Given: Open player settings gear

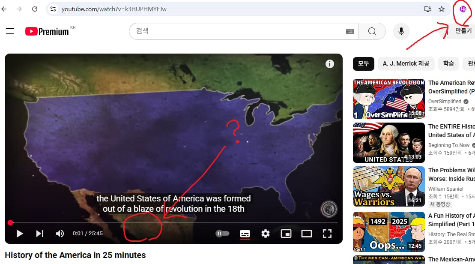Looking at the screenshot, I should tap(266, 234).
